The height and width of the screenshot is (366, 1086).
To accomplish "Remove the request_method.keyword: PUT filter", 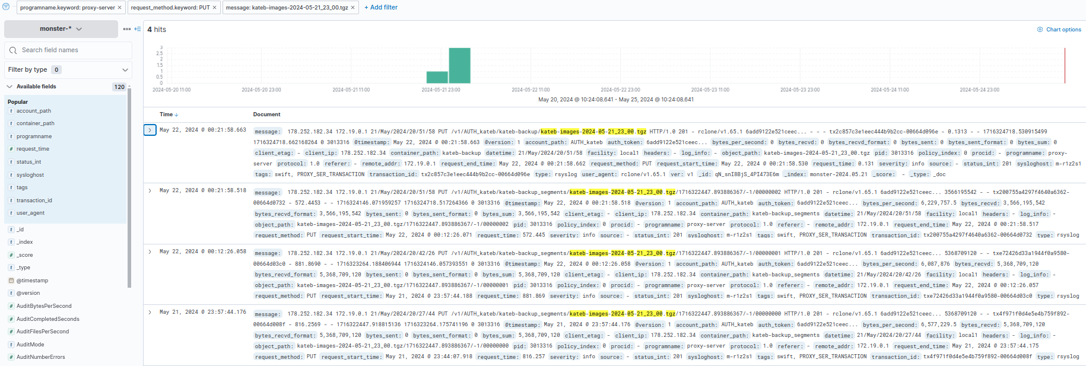I will click(x=214, y=8).
